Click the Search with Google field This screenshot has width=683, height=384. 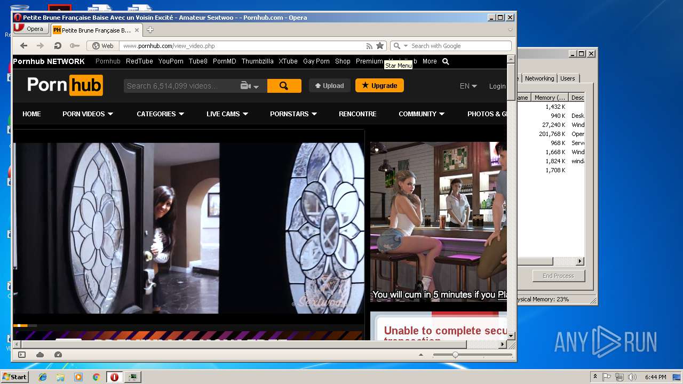click(x=460, y=46)
